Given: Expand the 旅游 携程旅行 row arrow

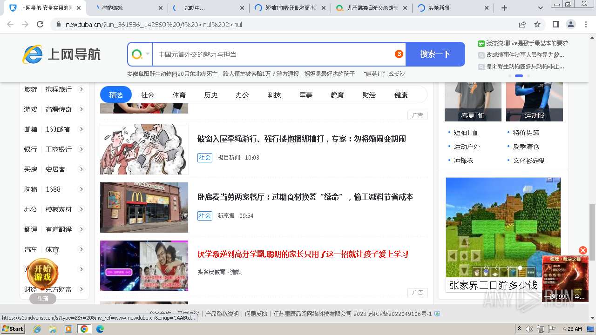Looking at the screenshot, I should click(81, 89).
